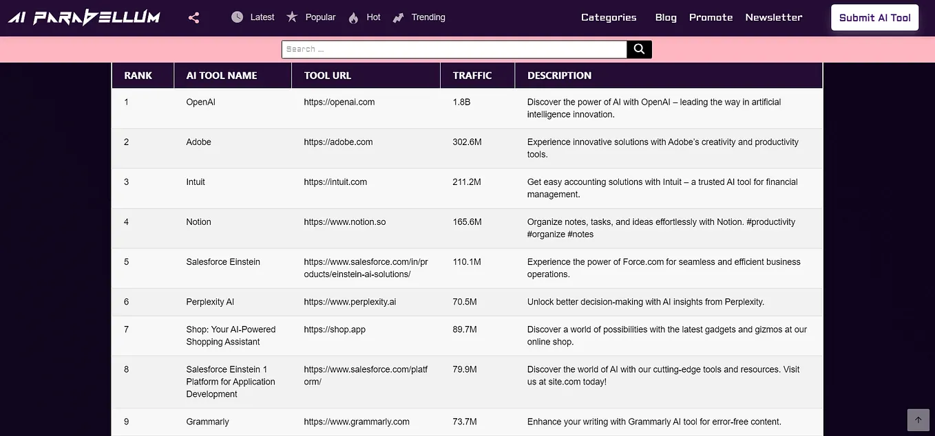Open the AI Parabellum logo home
This screenshot has width=935, height=436.
click(x=84, y=18)
